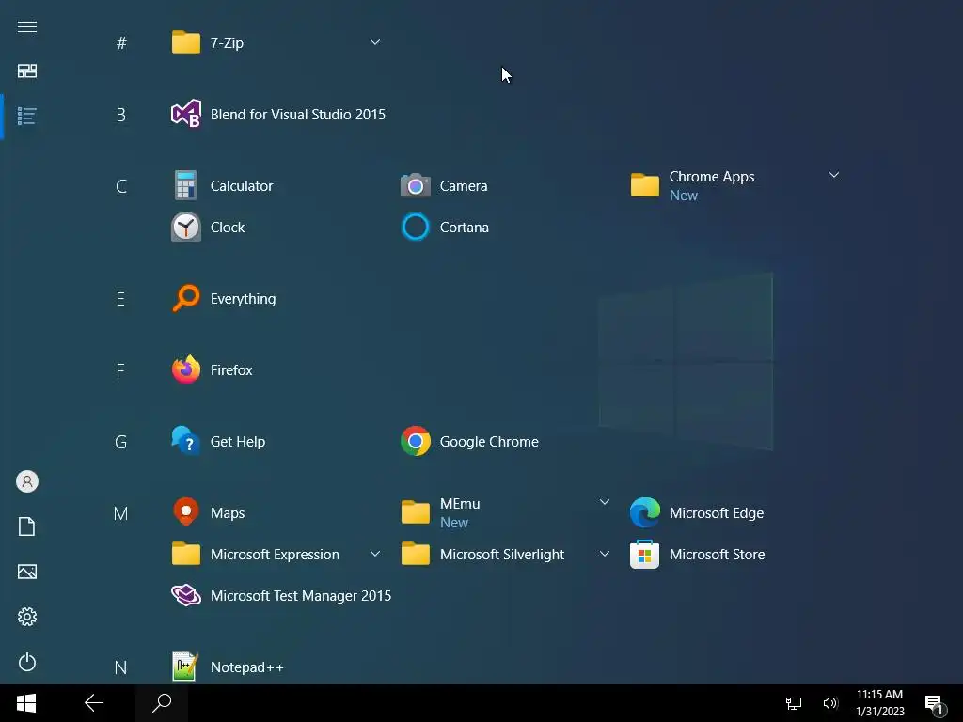Screen dimensions: 963x722
Task: Click the C letter header
Action: click(x=121, y=186)
